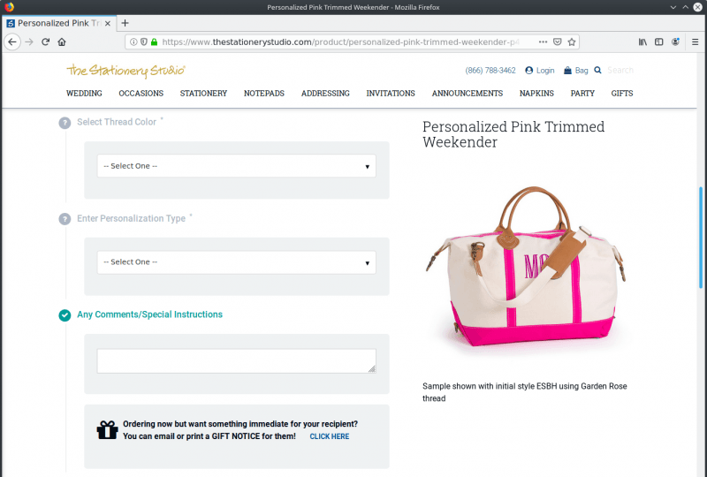Click the shopping bag icon
Image resolution: width=707 pixels, height=477 pixels.
567,71
